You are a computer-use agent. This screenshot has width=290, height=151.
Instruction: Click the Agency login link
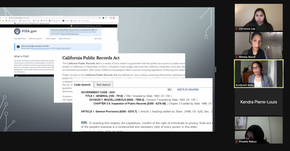(x=98, y=38)
